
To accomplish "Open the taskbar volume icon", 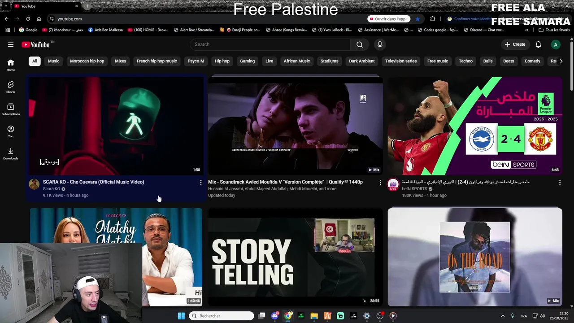I will 542,316.
